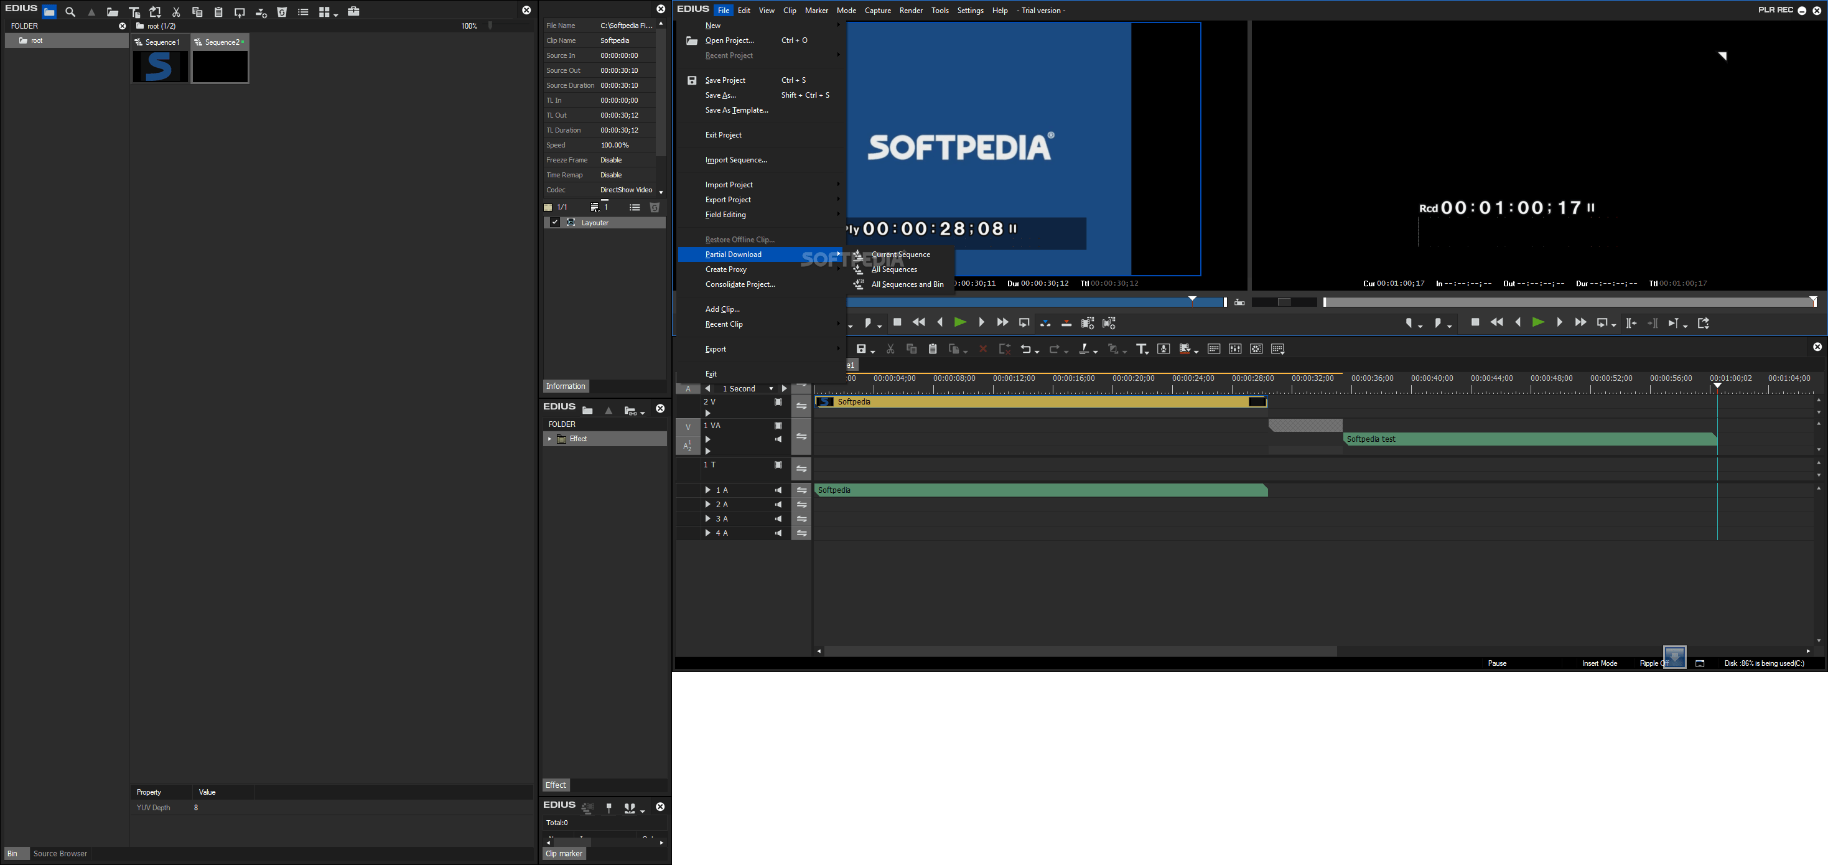Open the voice-over microphone tool
Image resolution: width=1828 pixels, height=865 pixels.
(1163, 349)
